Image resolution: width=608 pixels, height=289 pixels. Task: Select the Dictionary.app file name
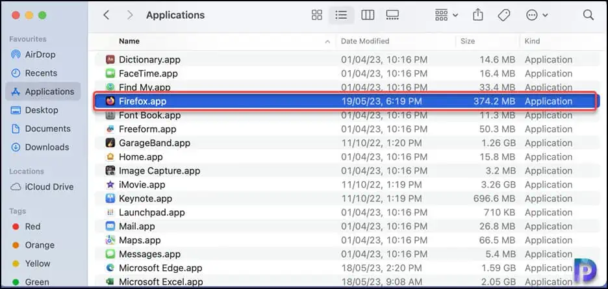[149, 60]
